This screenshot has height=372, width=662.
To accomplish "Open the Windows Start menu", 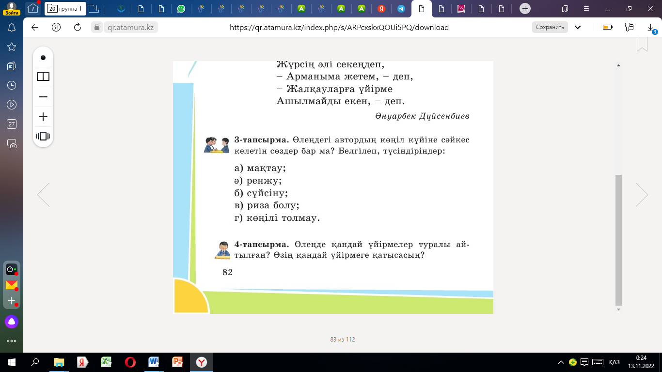I will tap(12, 362).
